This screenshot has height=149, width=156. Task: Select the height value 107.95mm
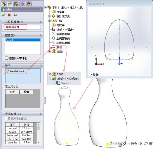point(26,132)
